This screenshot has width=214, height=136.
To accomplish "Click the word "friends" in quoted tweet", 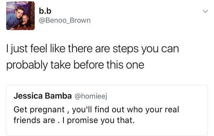I will pyautogui.click(x=26, y=120).
